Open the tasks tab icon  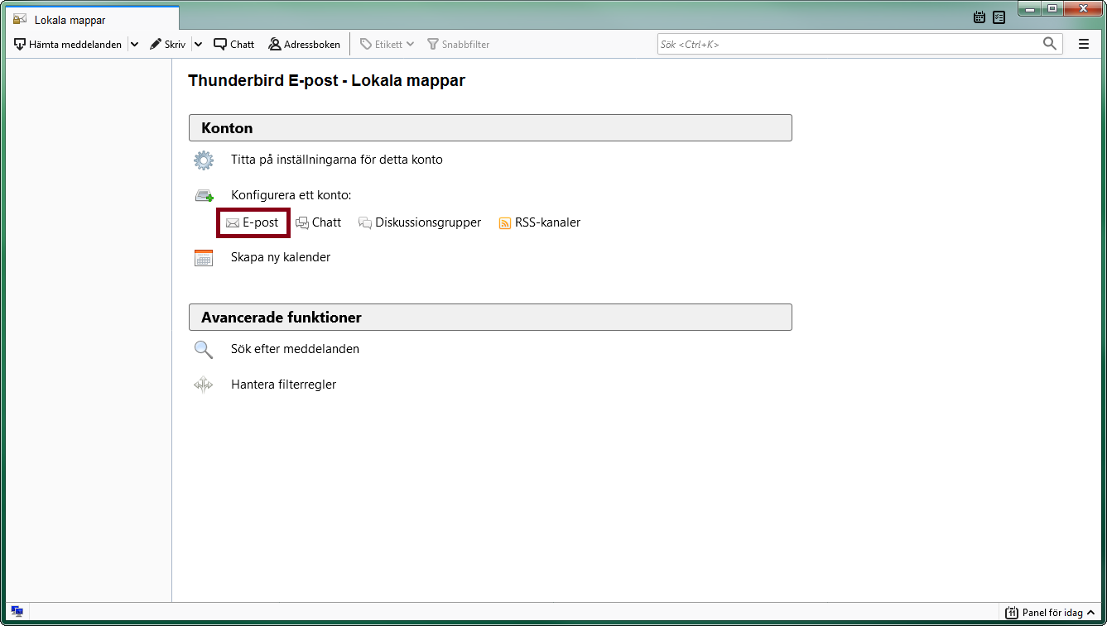click(999, 17)
